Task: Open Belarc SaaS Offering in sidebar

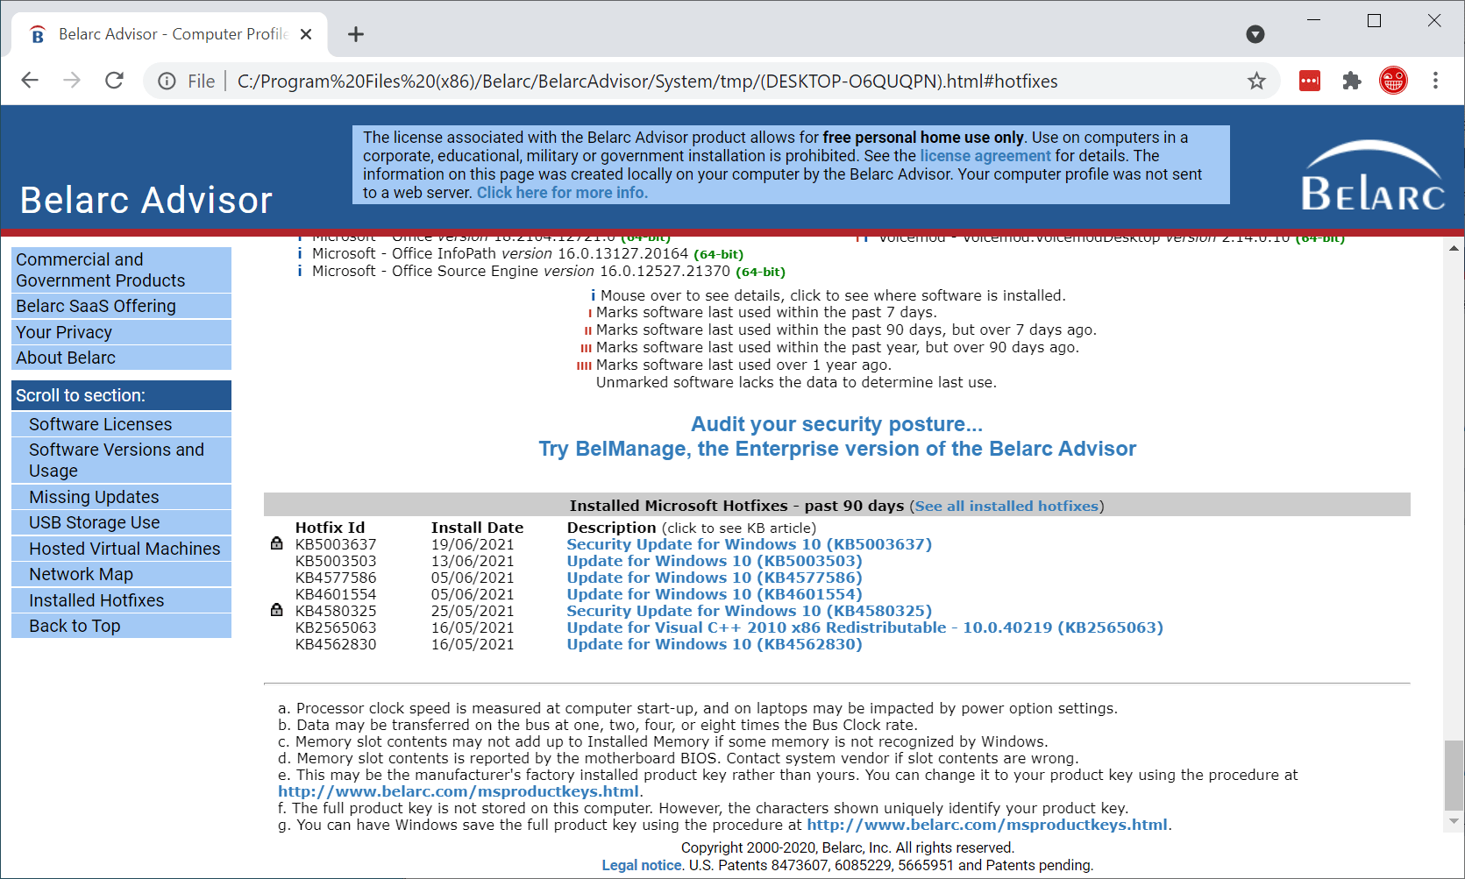Action: [x=121, y=306]
